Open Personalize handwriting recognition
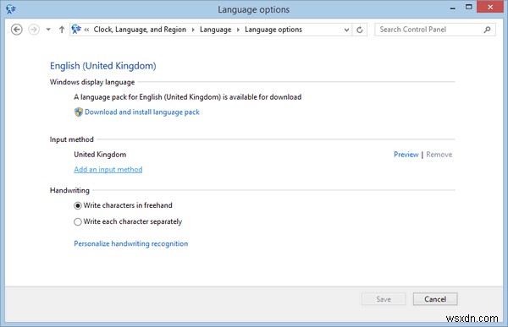This screenshot has height=327, width=508. point(131,243)
